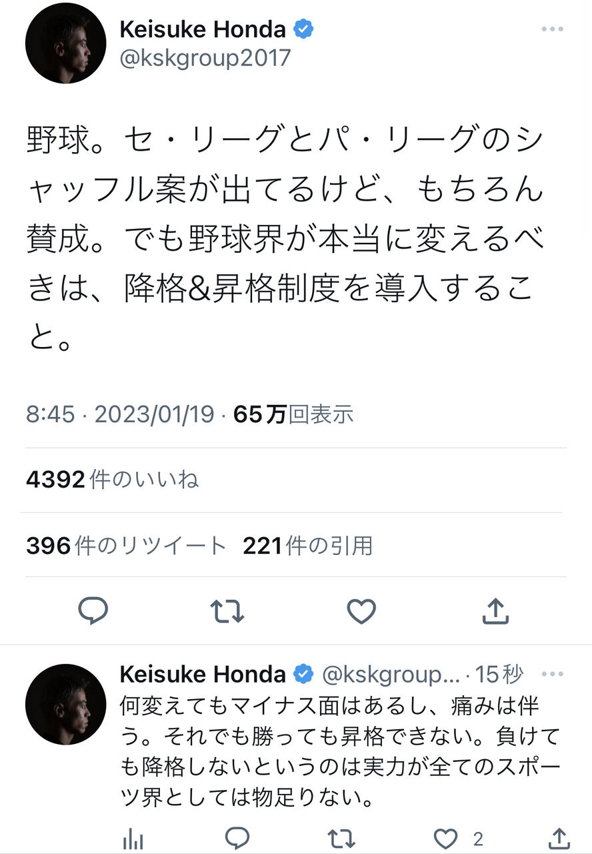
Task: Open the Keisuke Honda name on reply tweet
Action: coord(203,675)
